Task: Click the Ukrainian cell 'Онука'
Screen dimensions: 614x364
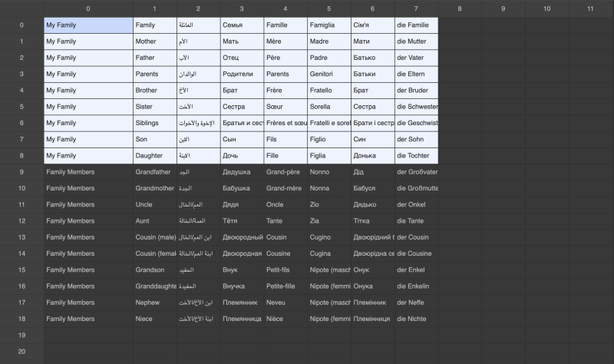Action: (x=373, y=286)
